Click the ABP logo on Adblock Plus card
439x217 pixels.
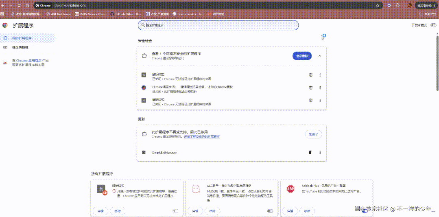[x=291, y=189]
